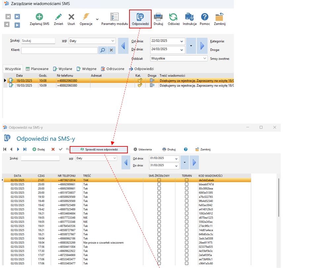Toggle SMS źródłowy checkbox for de3dd2abeb
Image resolution: width=323 pixels, height=268 pixels.
[x=159, y=180]
